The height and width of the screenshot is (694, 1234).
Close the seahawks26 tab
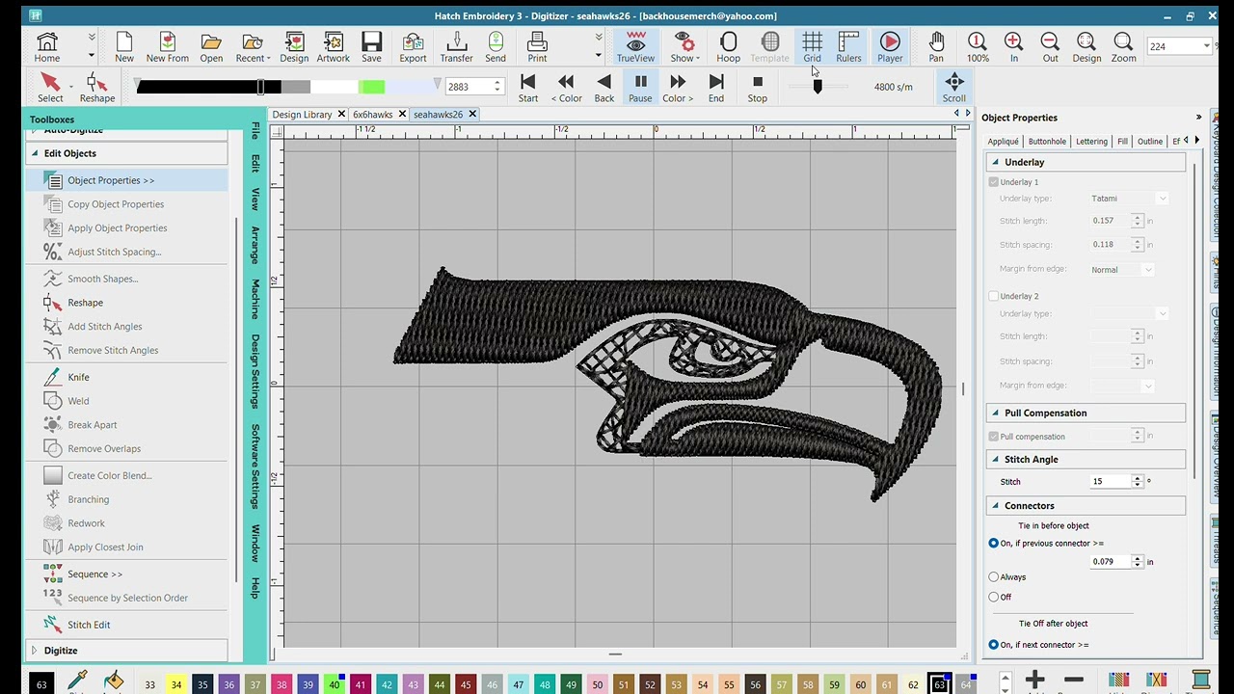[x=472, y=114]
